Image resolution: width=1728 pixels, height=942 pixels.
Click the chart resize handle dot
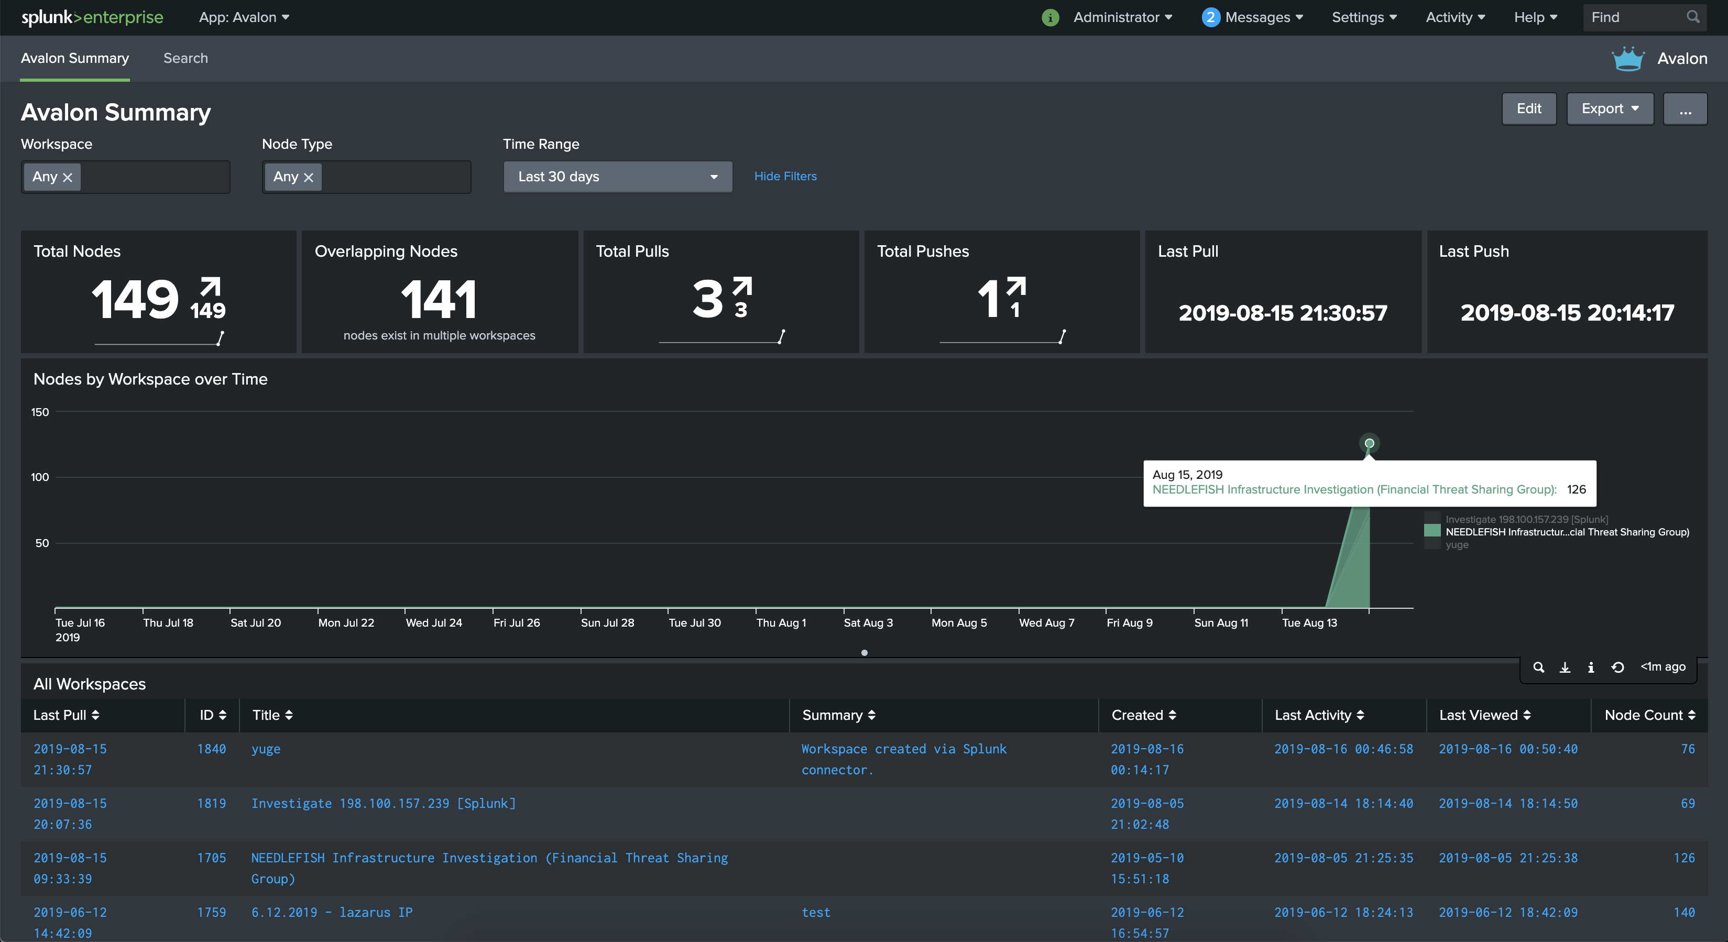click(864, 653)
